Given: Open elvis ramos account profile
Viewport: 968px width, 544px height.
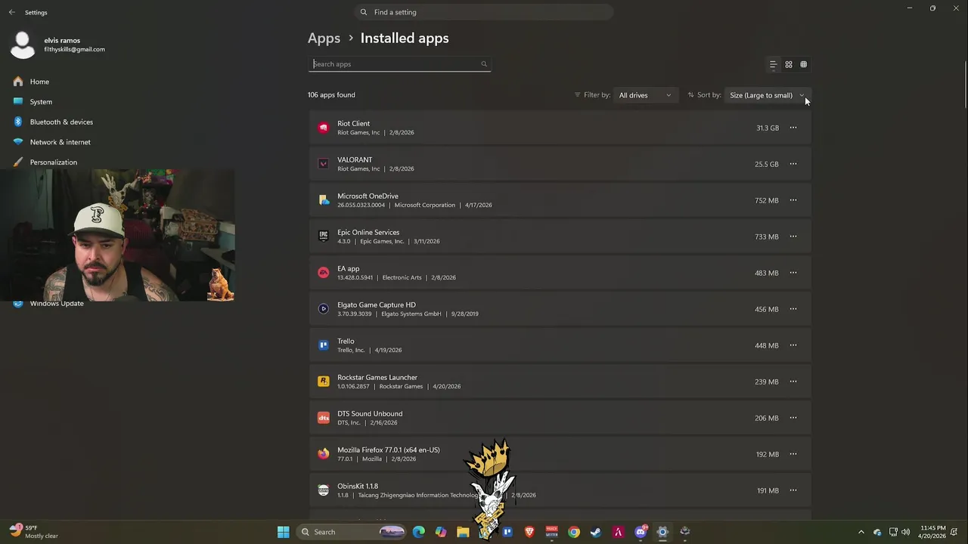Looking at the screenshot, I should click(x=57, y=45).
